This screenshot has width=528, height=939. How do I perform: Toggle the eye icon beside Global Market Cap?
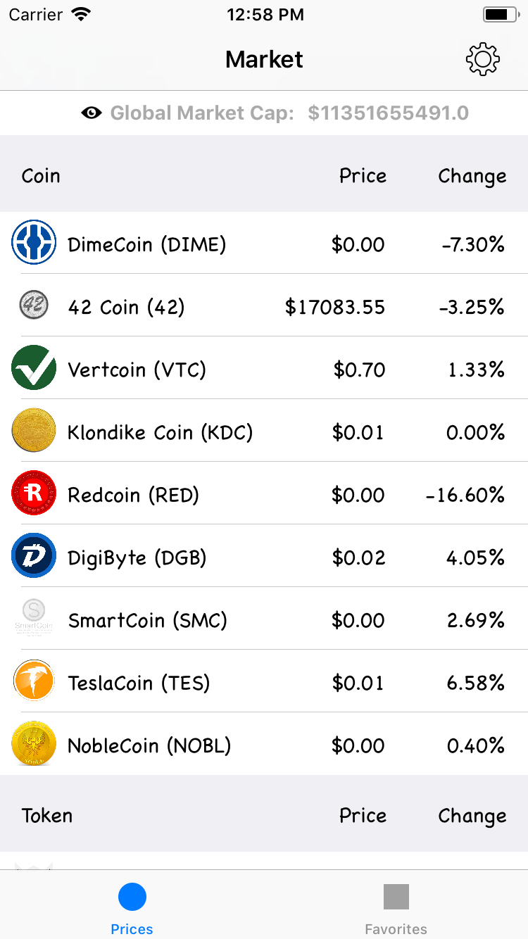coord(92,113)
